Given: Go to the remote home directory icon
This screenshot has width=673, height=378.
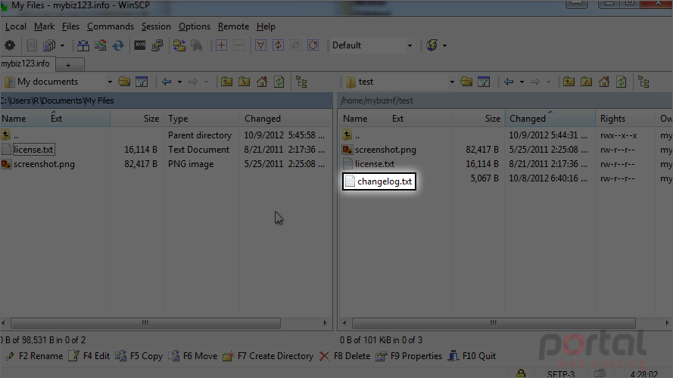Looking at the screenshot, I should click(x=604, y=82).
